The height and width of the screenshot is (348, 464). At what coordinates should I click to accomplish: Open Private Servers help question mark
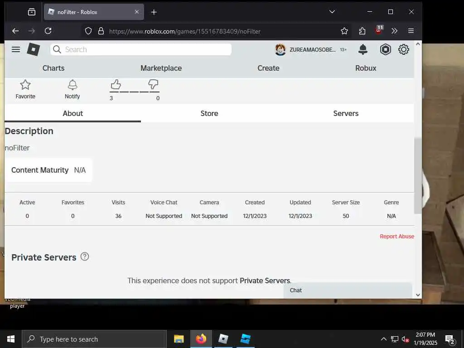coord(85,256)
